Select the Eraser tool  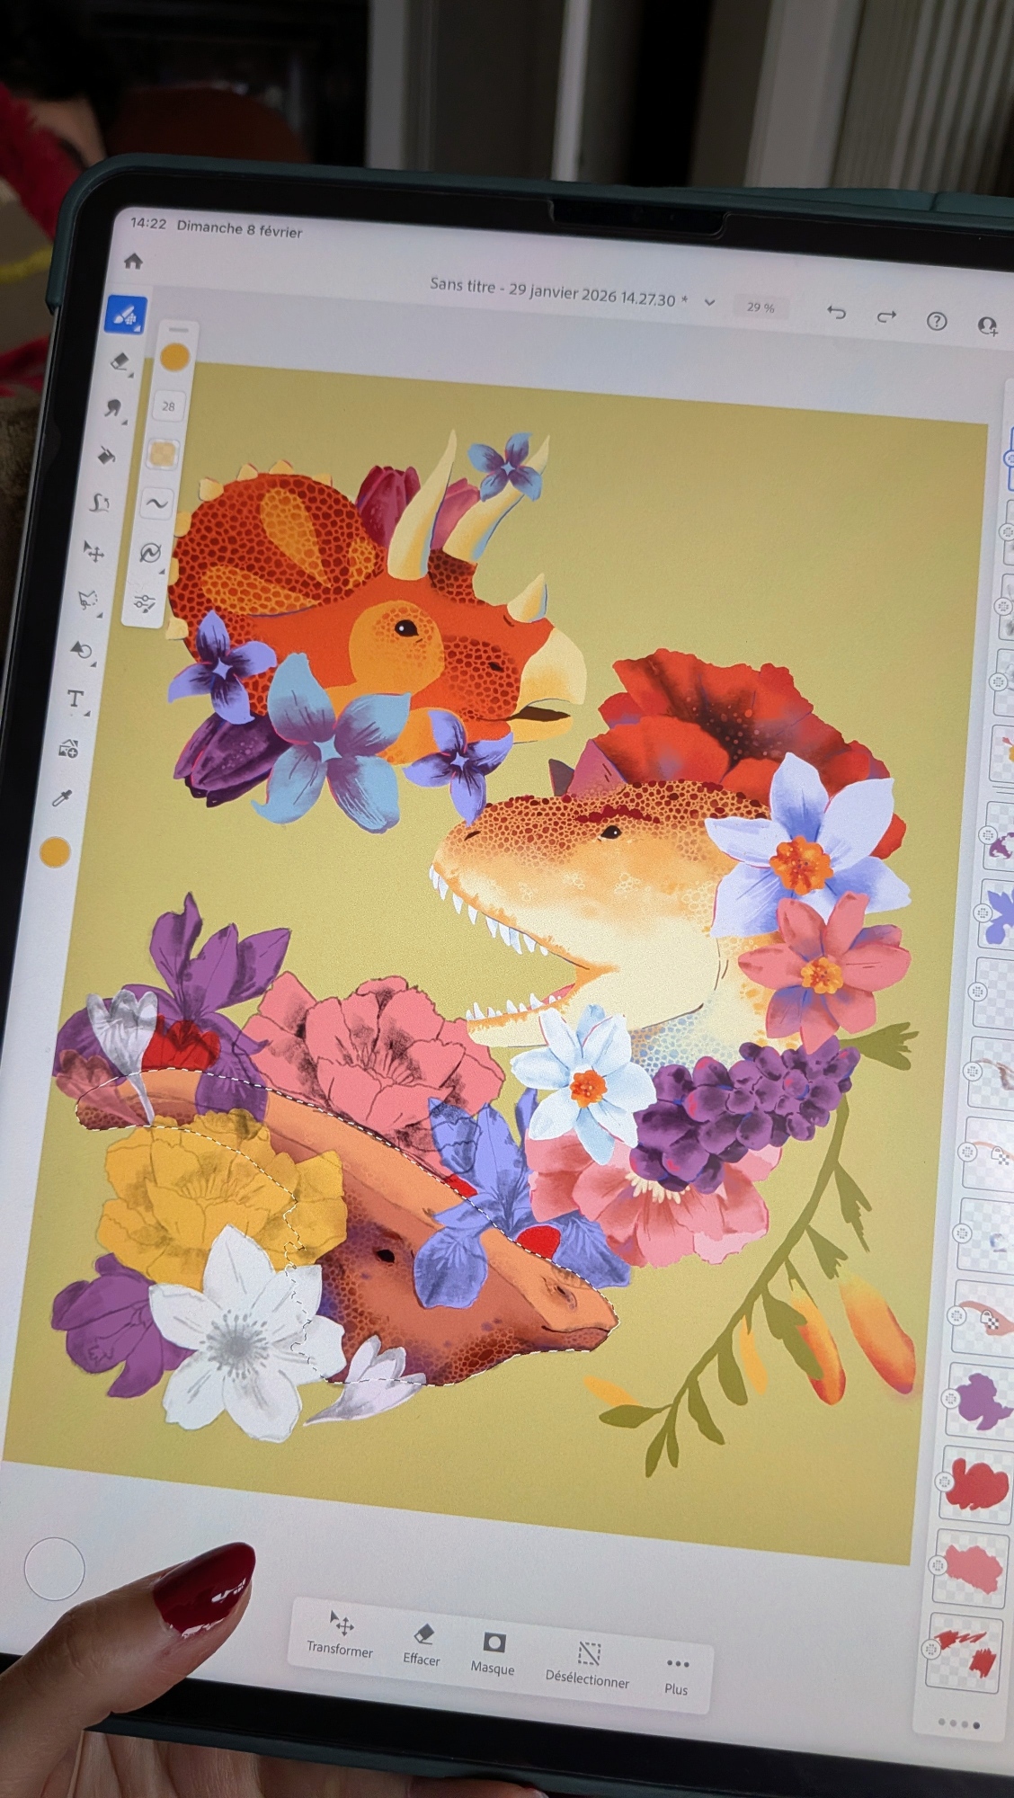pyautogui.click(x=120, y=362)
